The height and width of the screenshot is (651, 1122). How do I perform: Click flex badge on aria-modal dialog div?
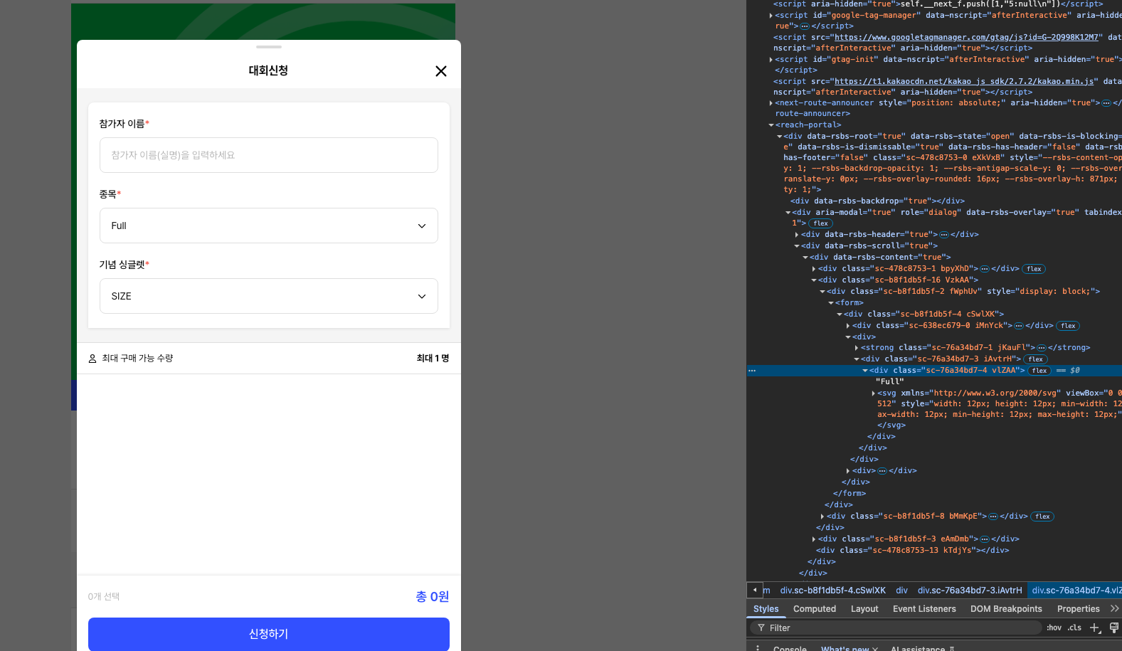click(820, 223)
